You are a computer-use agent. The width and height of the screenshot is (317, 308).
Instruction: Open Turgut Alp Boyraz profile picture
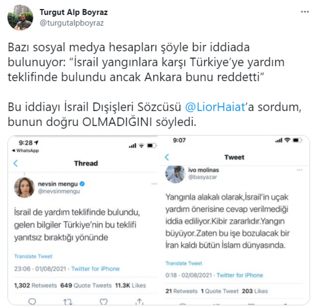[x=20, y=18]
